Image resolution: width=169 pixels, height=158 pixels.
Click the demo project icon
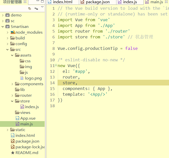click(x=8, y=15)
